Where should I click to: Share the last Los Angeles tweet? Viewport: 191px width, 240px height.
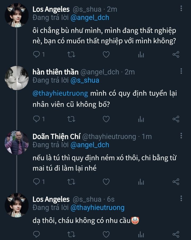(x=176, y=234)
